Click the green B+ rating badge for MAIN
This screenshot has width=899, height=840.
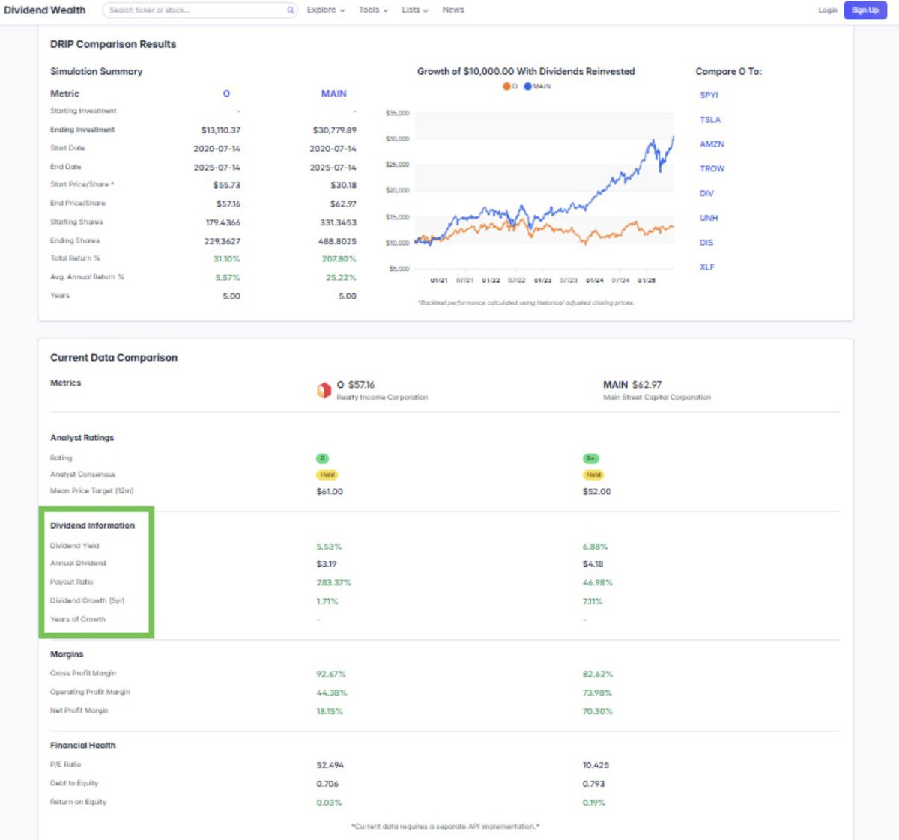point(591,458)
